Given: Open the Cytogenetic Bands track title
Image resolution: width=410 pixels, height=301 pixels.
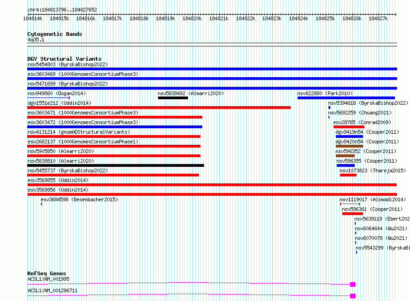Looking at the screenshot, I should click(x=54, y=34).
